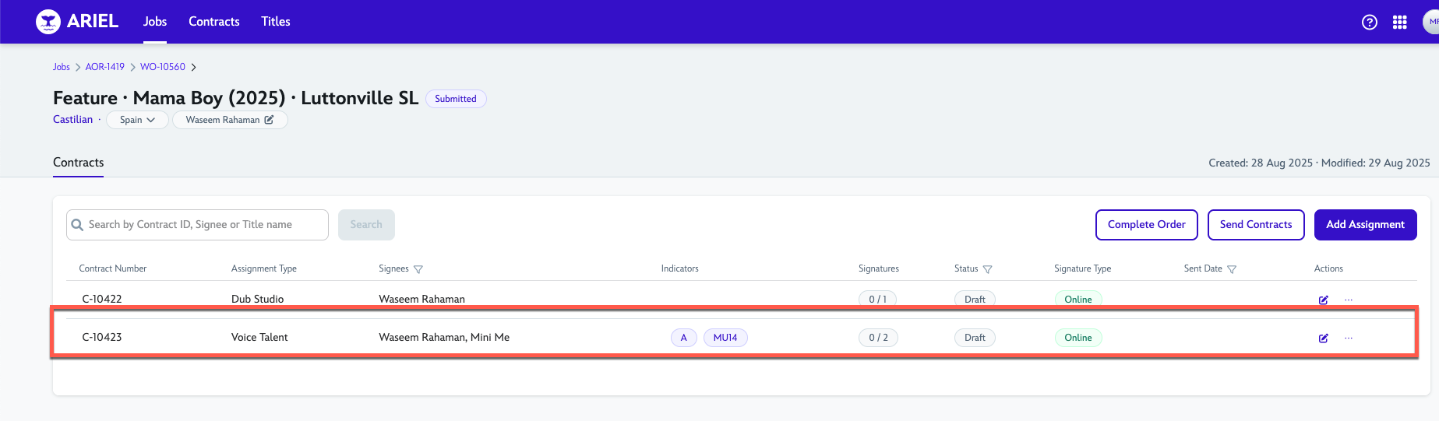1439x421 pixels.
Task: Follow the AOR-1419 breadcrumb link
Action: 104,67
